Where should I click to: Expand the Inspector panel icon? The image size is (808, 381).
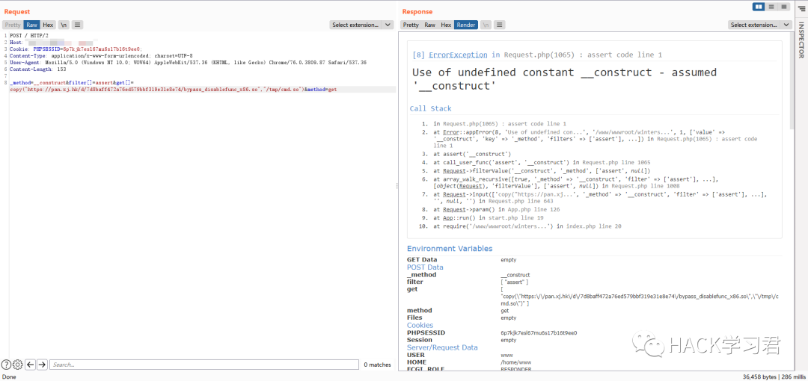(x=800, y=7)
